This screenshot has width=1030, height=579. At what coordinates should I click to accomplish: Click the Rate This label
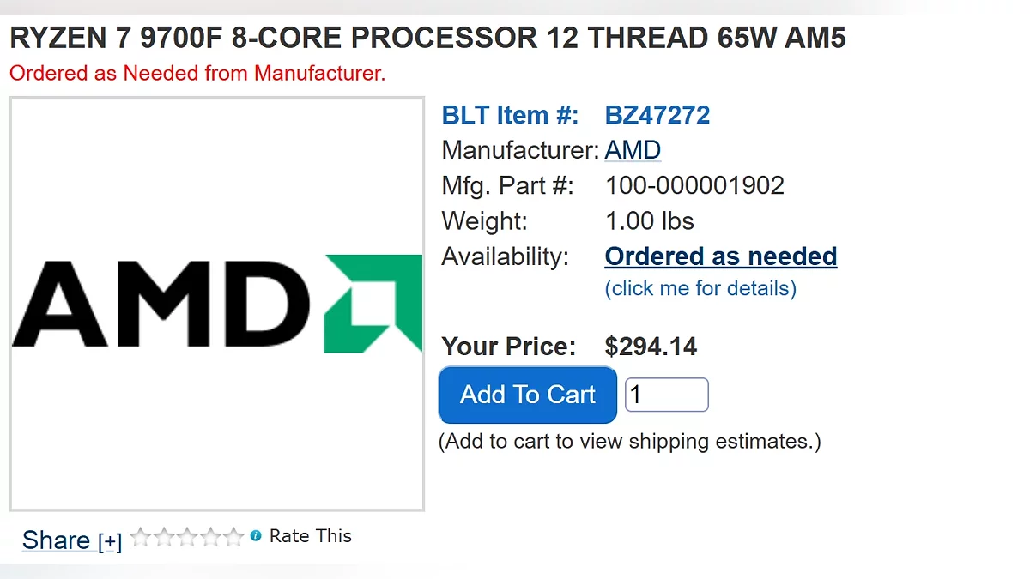(310, 536)
